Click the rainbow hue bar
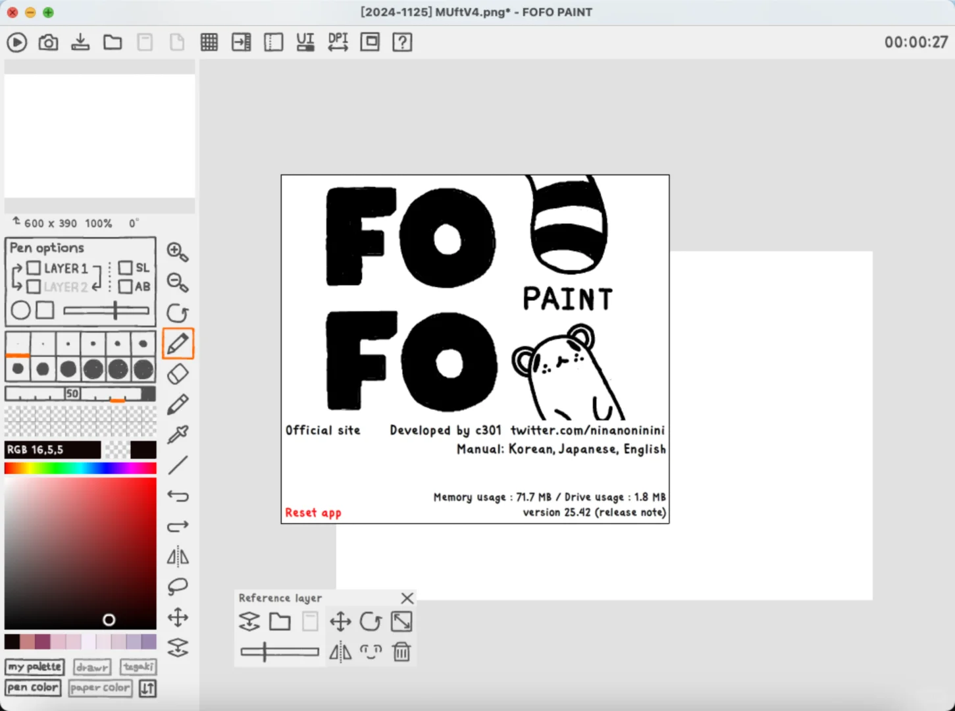The image size is (955, 711). point(80,468)
